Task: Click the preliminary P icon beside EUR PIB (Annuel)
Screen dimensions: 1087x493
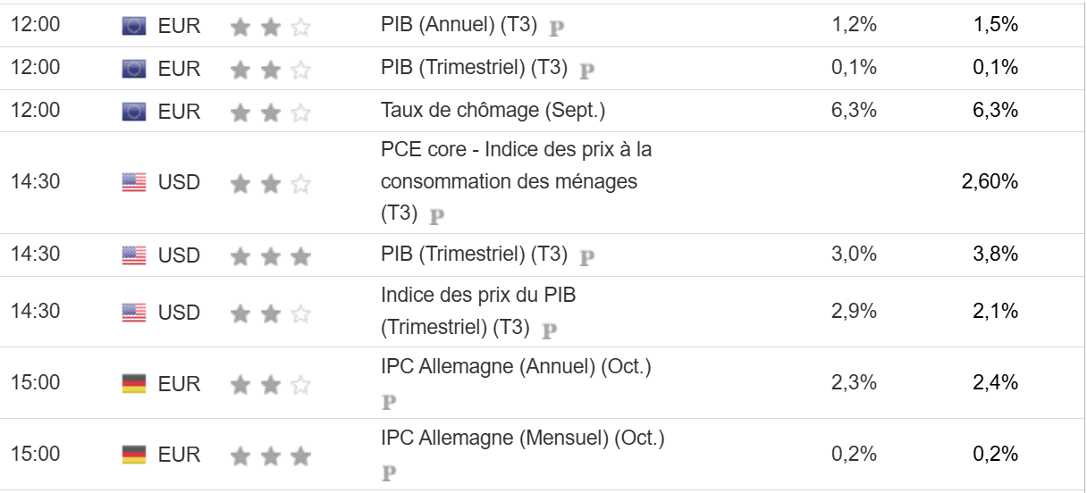Action: pos(556,27)
